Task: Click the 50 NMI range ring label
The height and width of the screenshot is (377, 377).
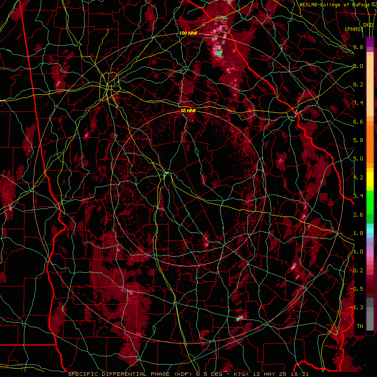Action: tap(188, 111)
